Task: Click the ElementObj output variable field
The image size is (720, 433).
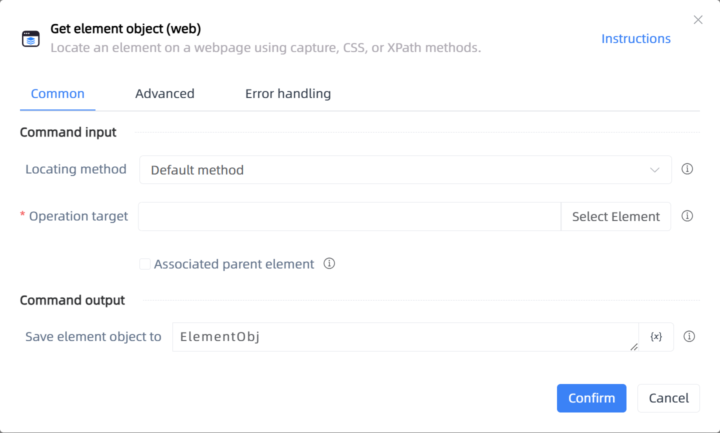Action: pos(405,337)
